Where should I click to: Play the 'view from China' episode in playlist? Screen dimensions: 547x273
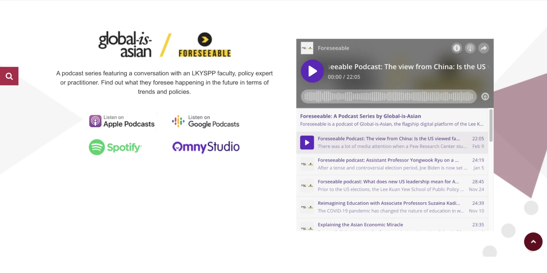[307, 143]
